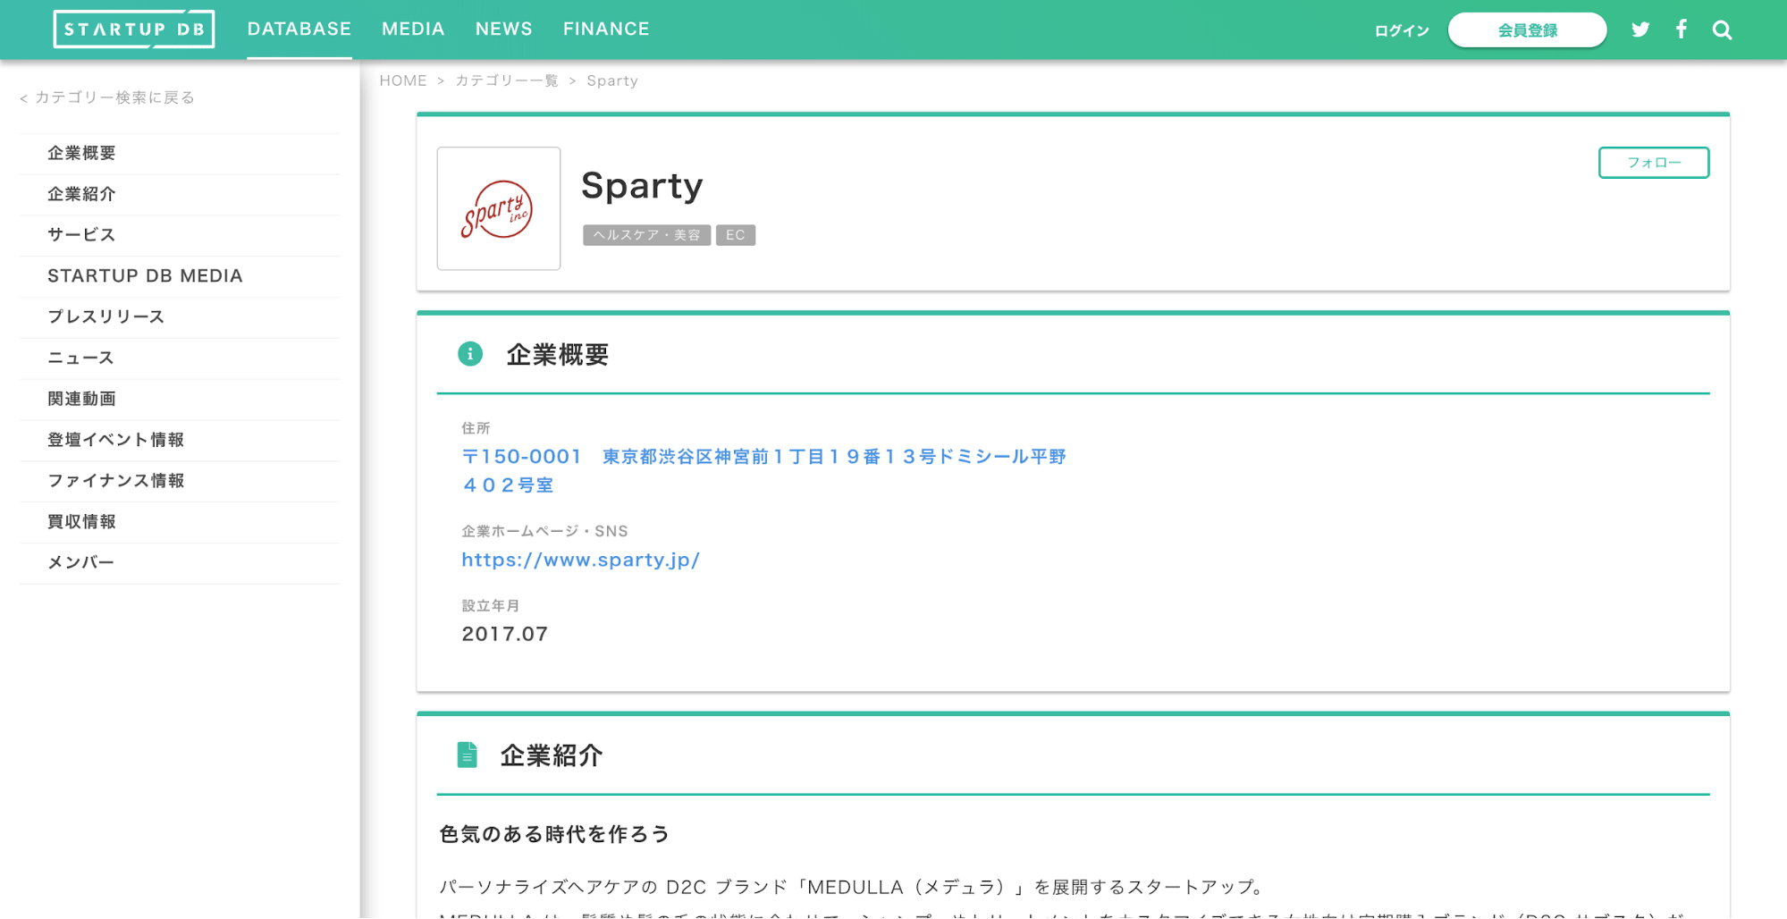Open the FINANCE nav tab

point(606,29)
